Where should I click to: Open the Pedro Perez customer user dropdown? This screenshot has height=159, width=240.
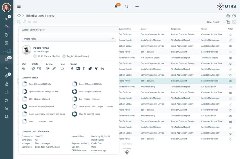(69, 39)
